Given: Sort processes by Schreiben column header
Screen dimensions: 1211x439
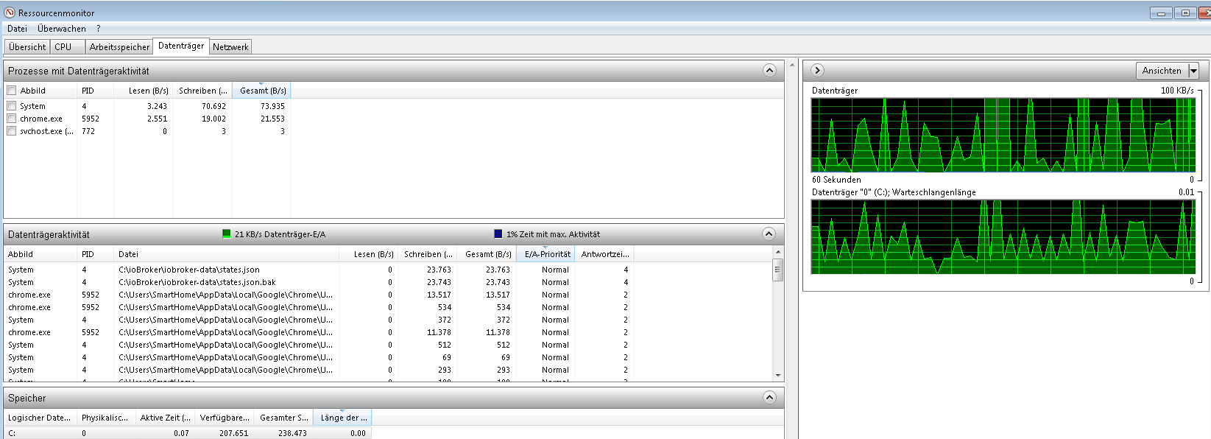Looking at the screenshot, I should point(202,91).
